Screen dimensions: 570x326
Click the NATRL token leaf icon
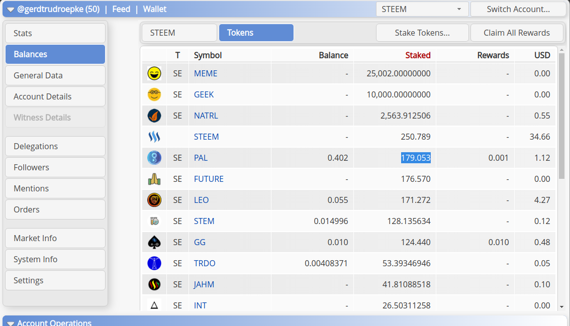pyautogui.click(x=154, y=116)
